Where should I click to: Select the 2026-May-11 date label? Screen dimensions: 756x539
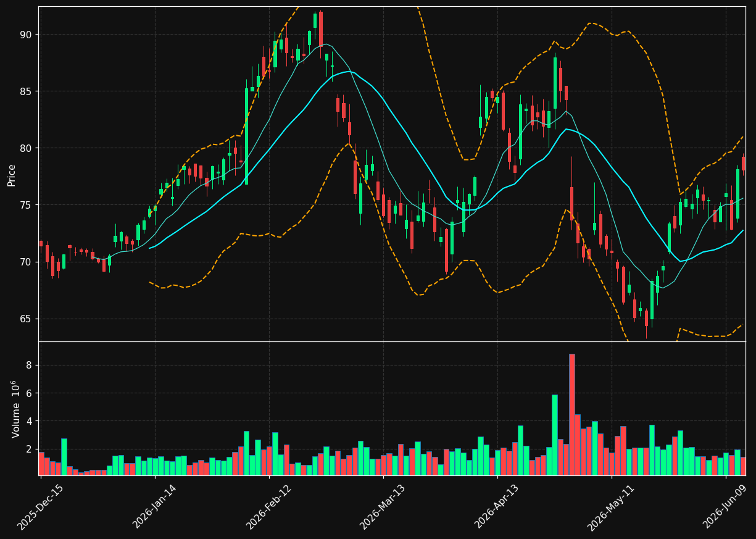[611, 507]
